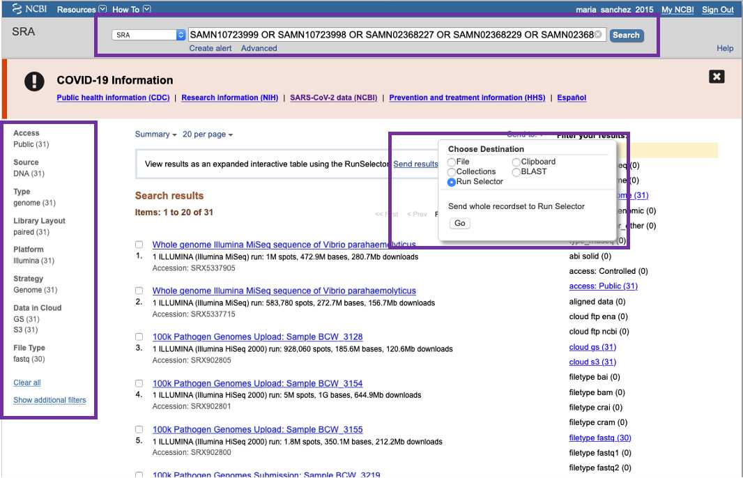The image size is (743, 478).
Task: Click the NCBI logo icon
Action: 17,9
